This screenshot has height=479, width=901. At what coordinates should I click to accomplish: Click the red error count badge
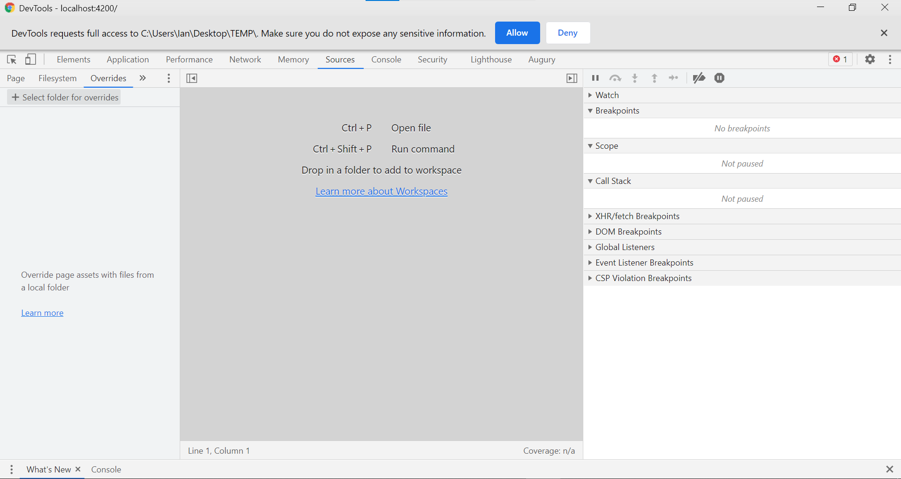click(840, 60)
